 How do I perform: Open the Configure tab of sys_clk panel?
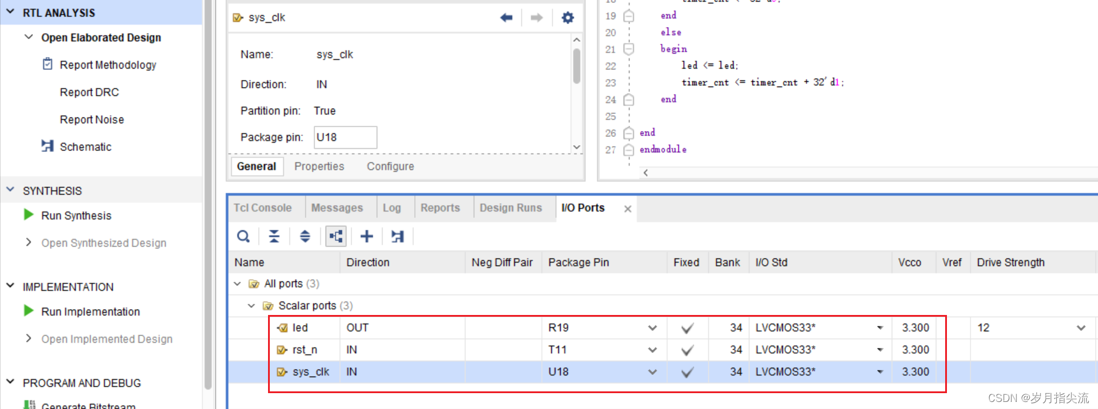point(390,166)
